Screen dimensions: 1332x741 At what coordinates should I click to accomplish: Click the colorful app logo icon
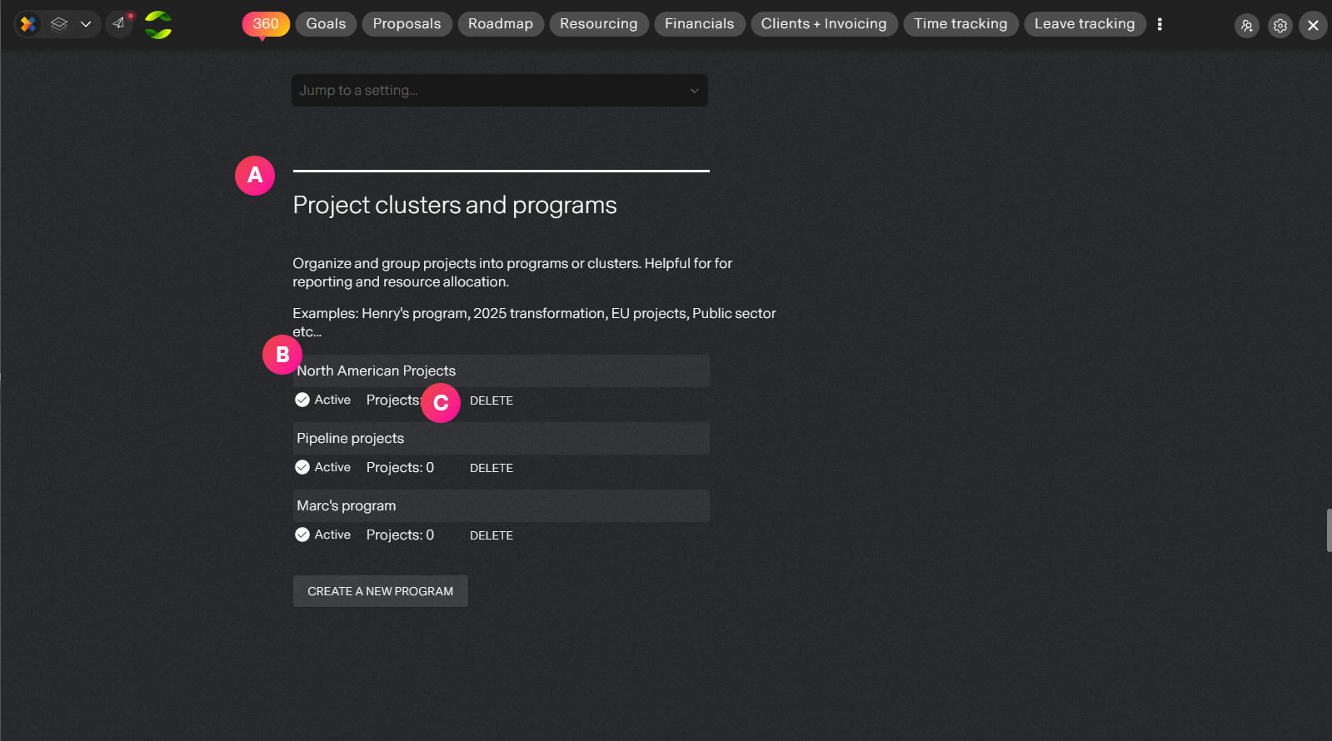[28, 24]
